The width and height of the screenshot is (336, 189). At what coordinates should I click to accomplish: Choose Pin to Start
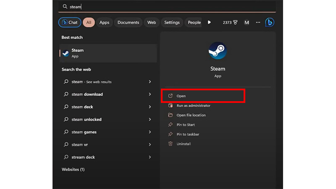pos(186,124)
